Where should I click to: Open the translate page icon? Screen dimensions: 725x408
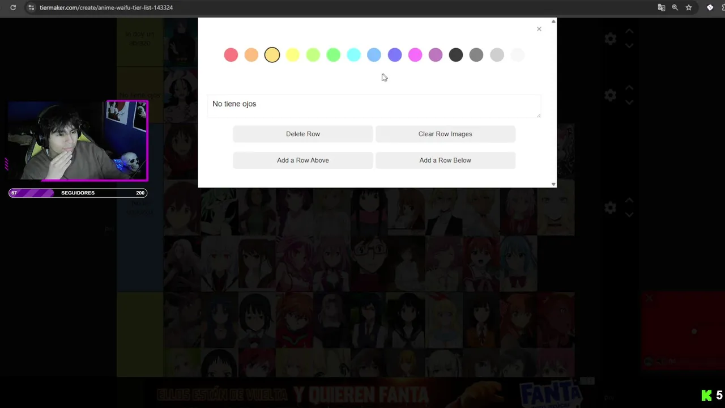(x=661, y=7)
